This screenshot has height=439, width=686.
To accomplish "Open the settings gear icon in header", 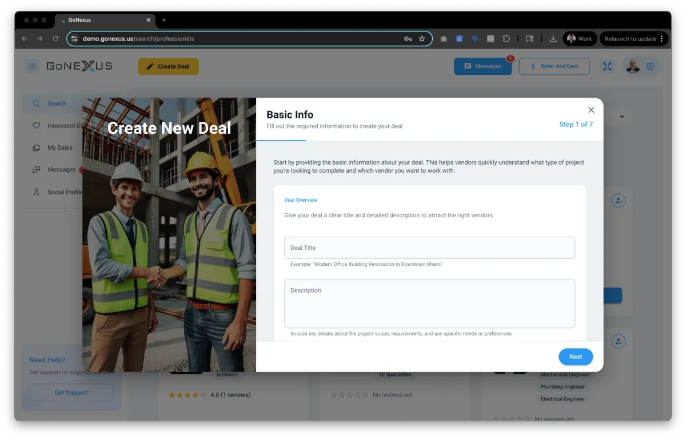I will pos(650,66).
